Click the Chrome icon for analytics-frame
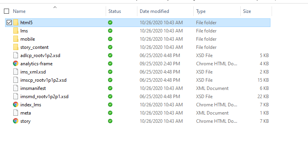This screenshot has width=308, height=165. [x=16, y=64]
